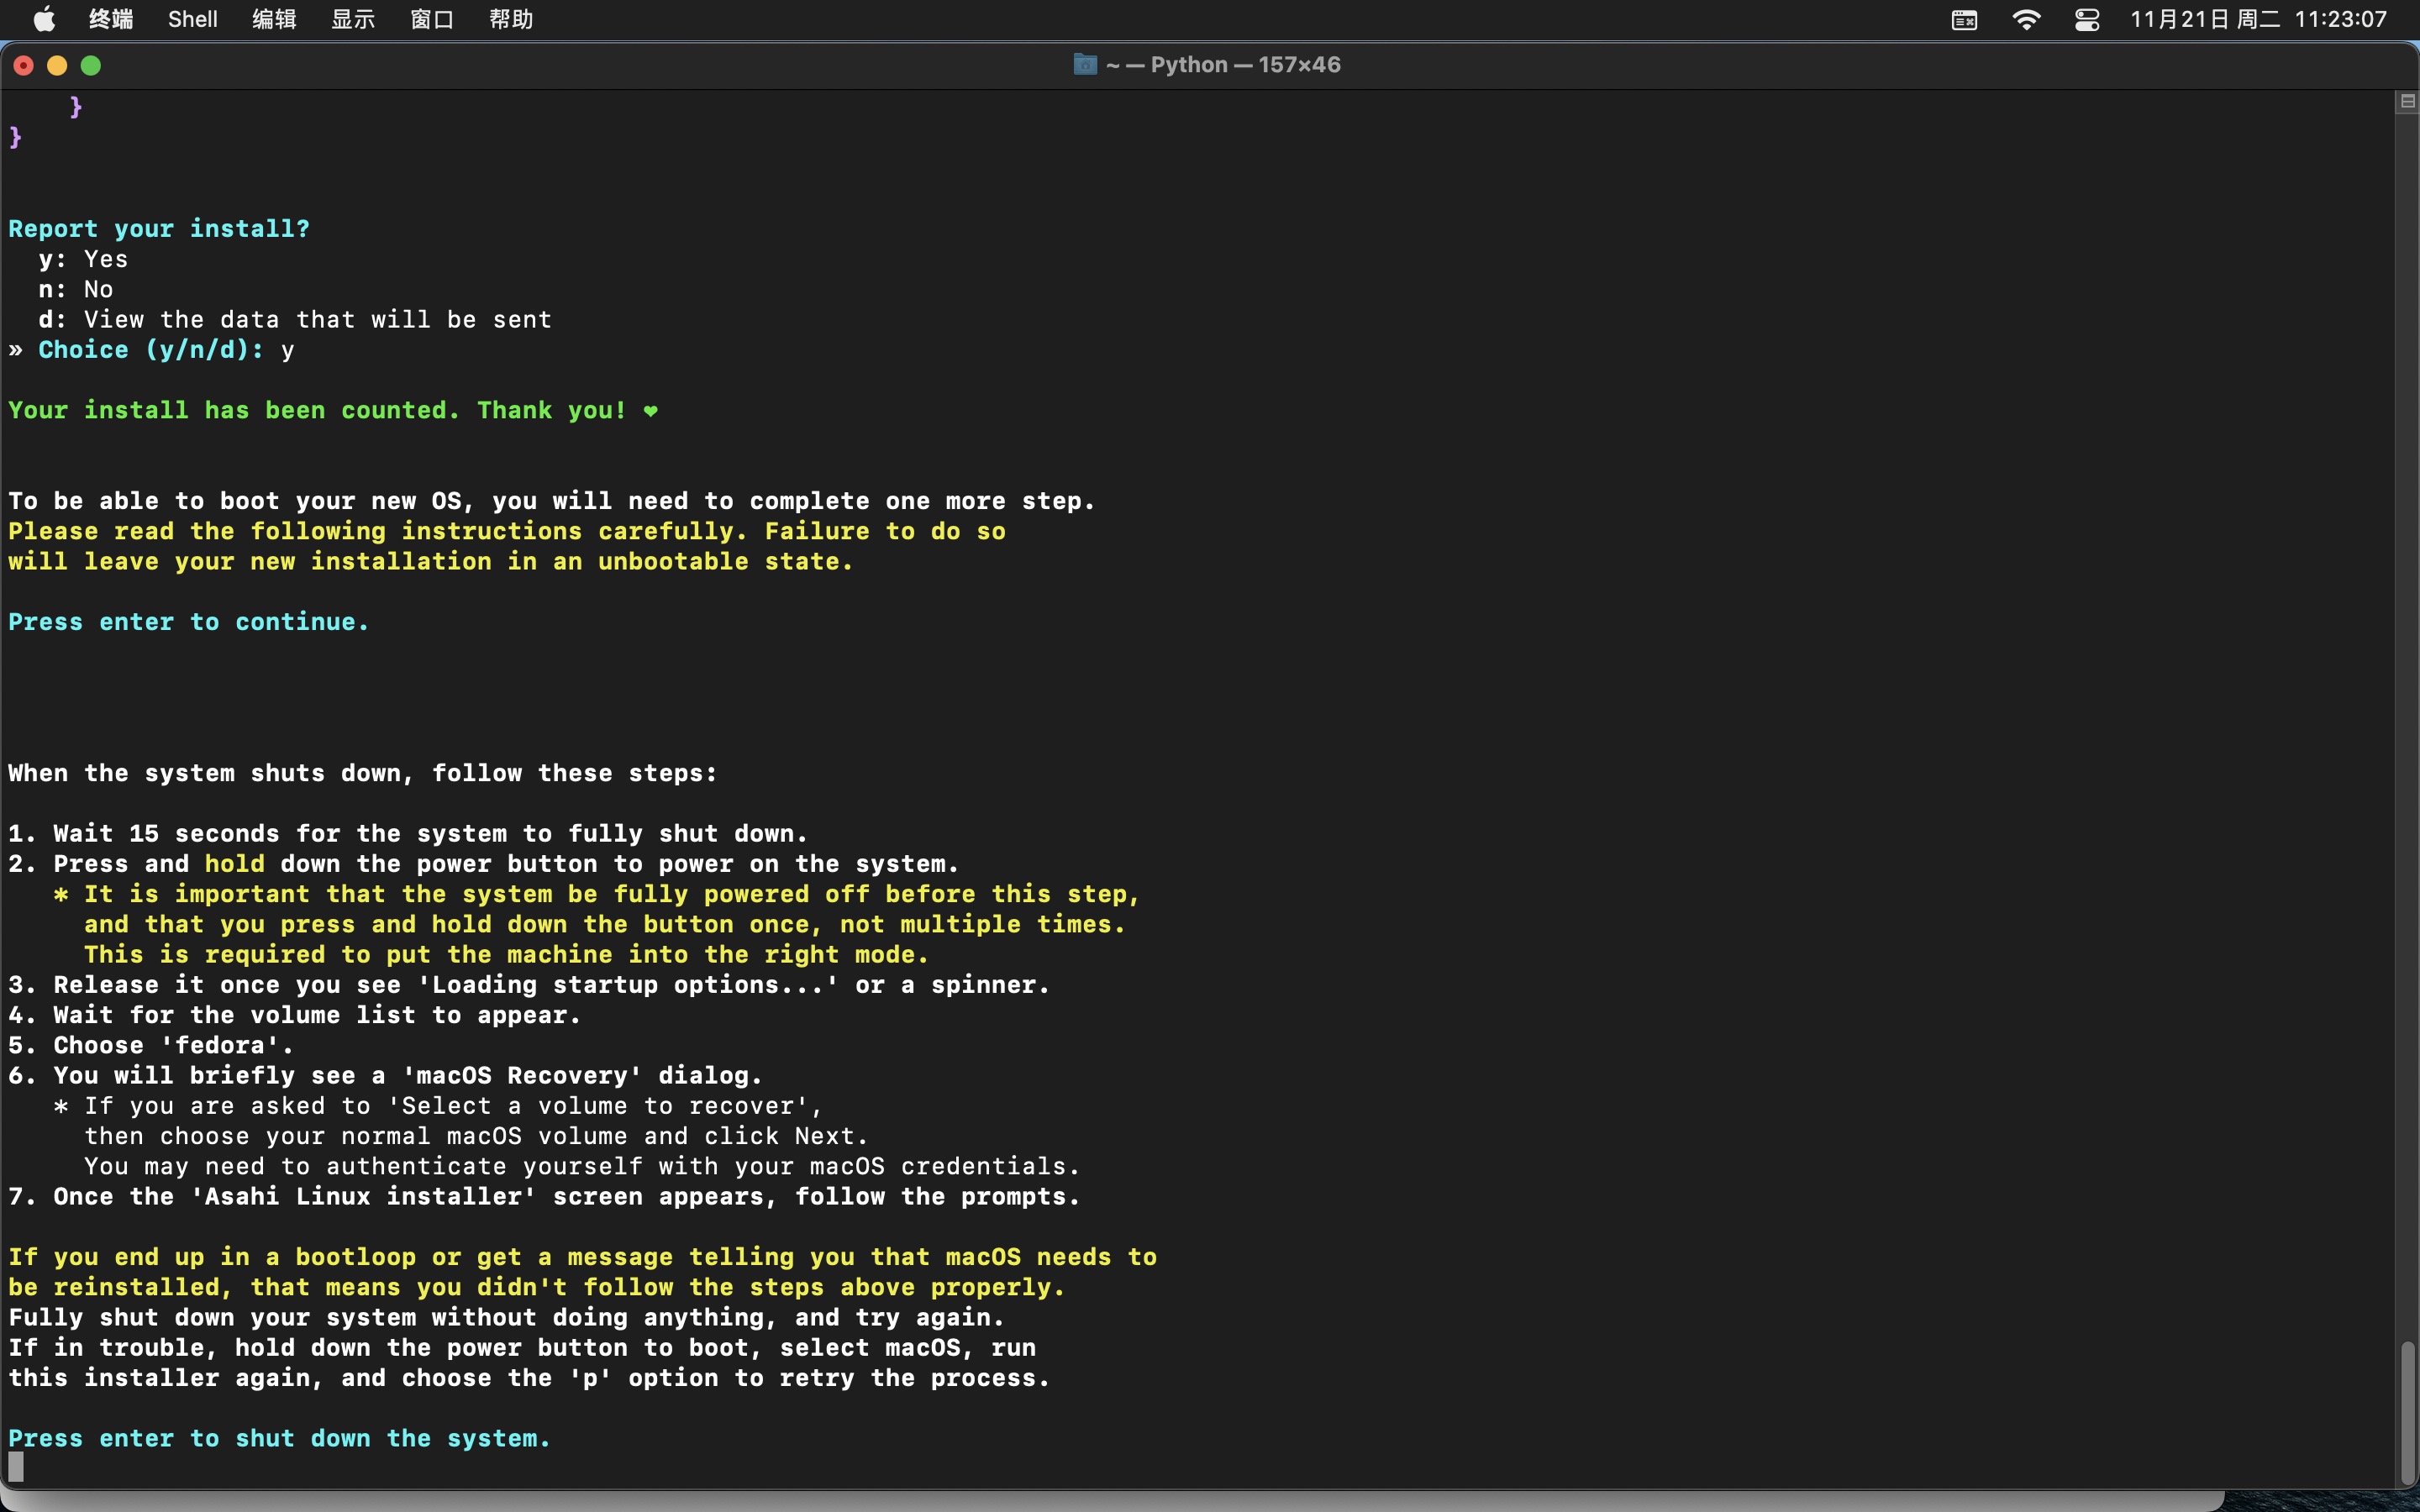Open the 终端 menu
This screenshot has width=2420, height=1512.
coord(111,19)
